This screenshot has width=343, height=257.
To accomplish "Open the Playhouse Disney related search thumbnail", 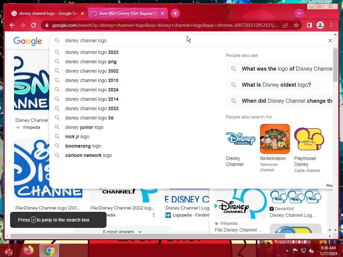I will click(x=309, y=139).
